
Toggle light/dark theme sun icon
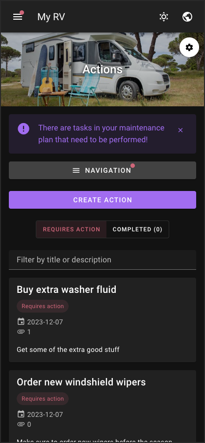164,17
